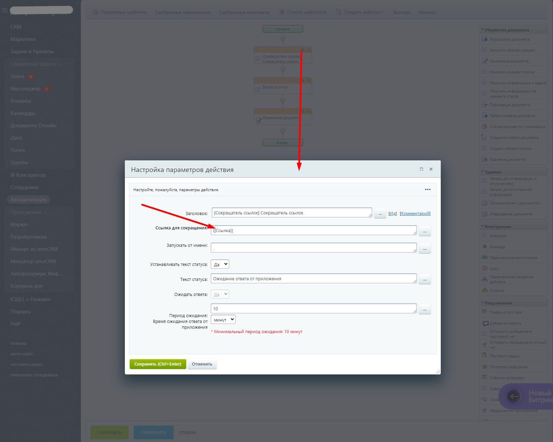Click the Период ожидания value field
Screen dimensions: 553x442
click(x=314, y=309)
